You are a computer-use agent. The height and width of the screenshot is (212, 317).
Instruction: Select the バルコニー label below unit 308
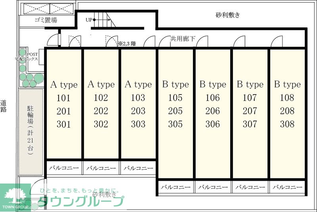[287, 187]
